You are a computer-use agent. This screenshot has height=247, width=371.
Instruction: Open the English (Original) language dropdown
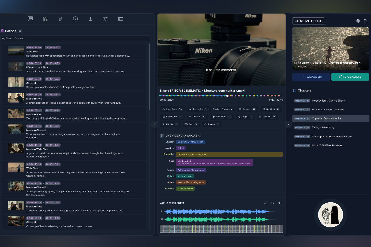pyautogui.click(x=223, y=109)
